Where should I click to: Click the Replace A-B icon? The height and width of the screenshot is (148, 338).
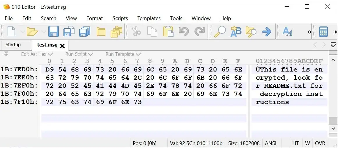point(236,32)
